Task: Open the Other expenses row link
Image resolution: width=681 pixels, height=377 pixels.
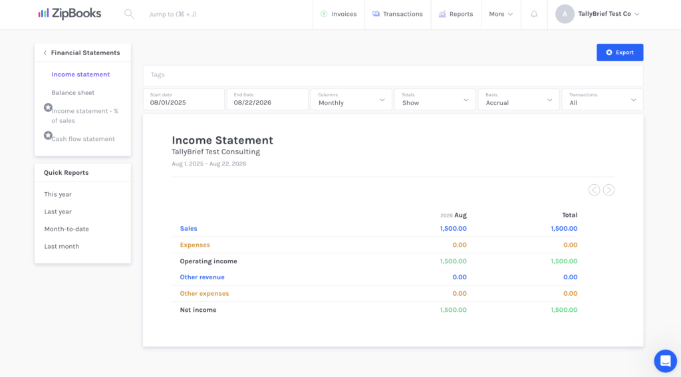Action: (204, 294)
